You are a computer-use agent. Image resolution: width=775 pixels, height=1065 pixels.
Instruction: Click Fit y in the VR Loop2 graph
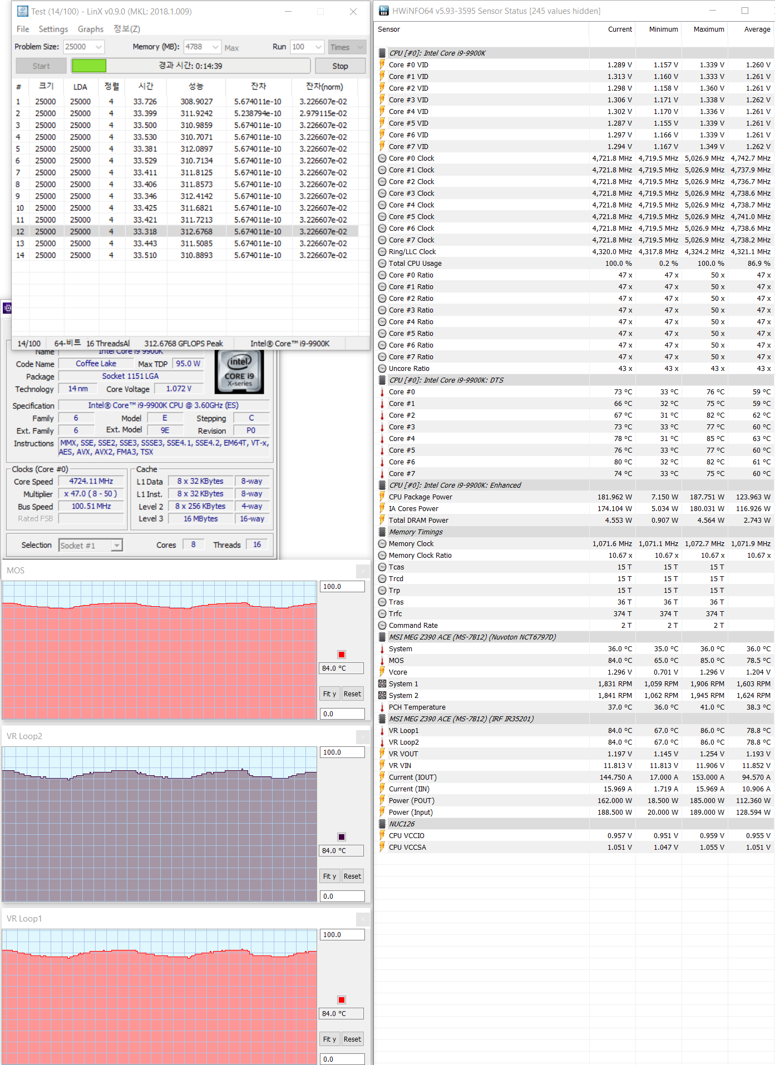pos(330,876)
